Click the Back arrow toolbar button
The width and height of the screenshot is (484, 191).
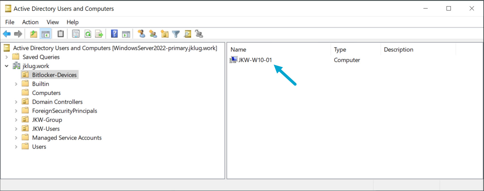(7, 34)
